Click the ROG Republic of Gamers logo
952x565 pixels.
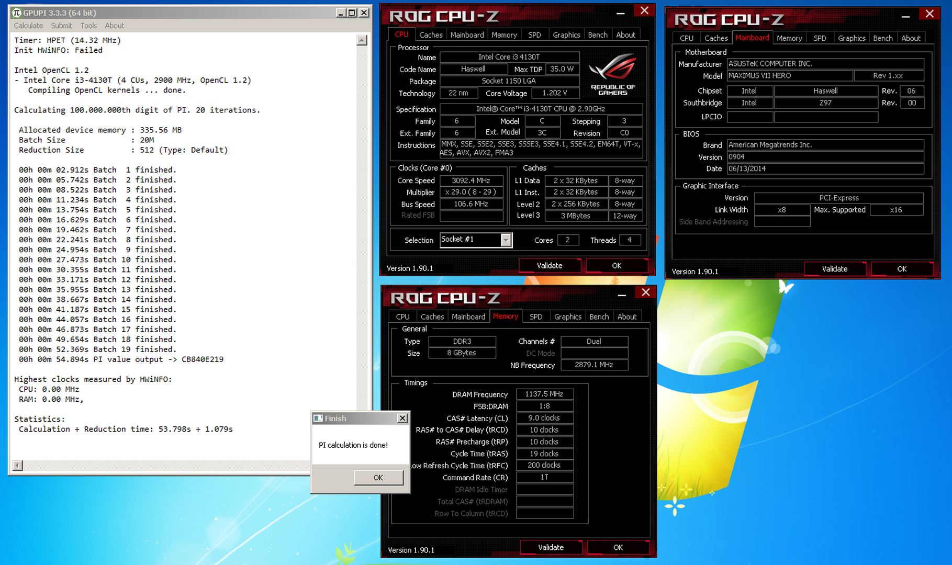coord(612,74)
